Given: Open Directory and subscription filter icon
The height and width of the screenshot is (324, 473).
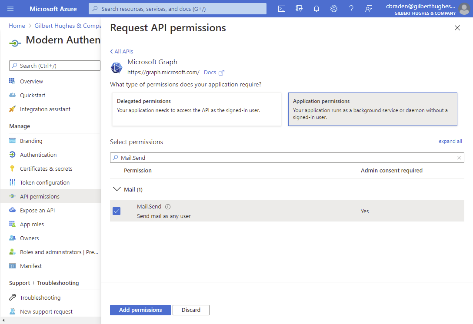Looking at the screenshot, I should pos(299,9).
